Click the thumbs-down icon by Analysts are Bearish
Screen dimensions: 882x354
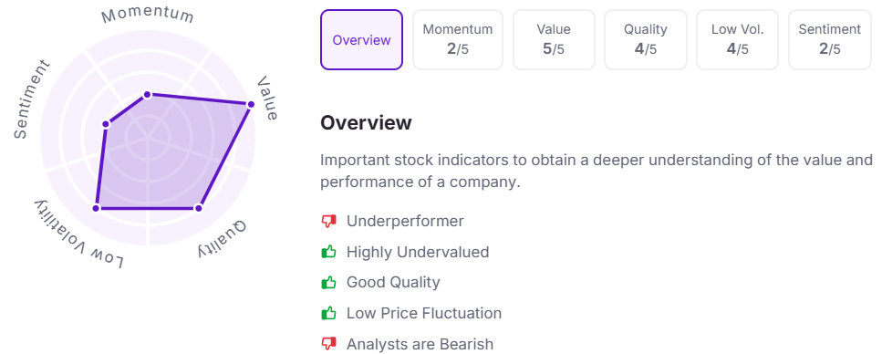328,343
